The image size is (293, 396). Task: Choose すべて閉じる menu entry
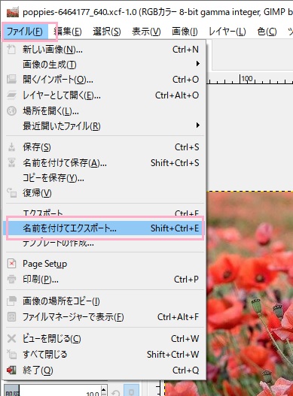105,355
